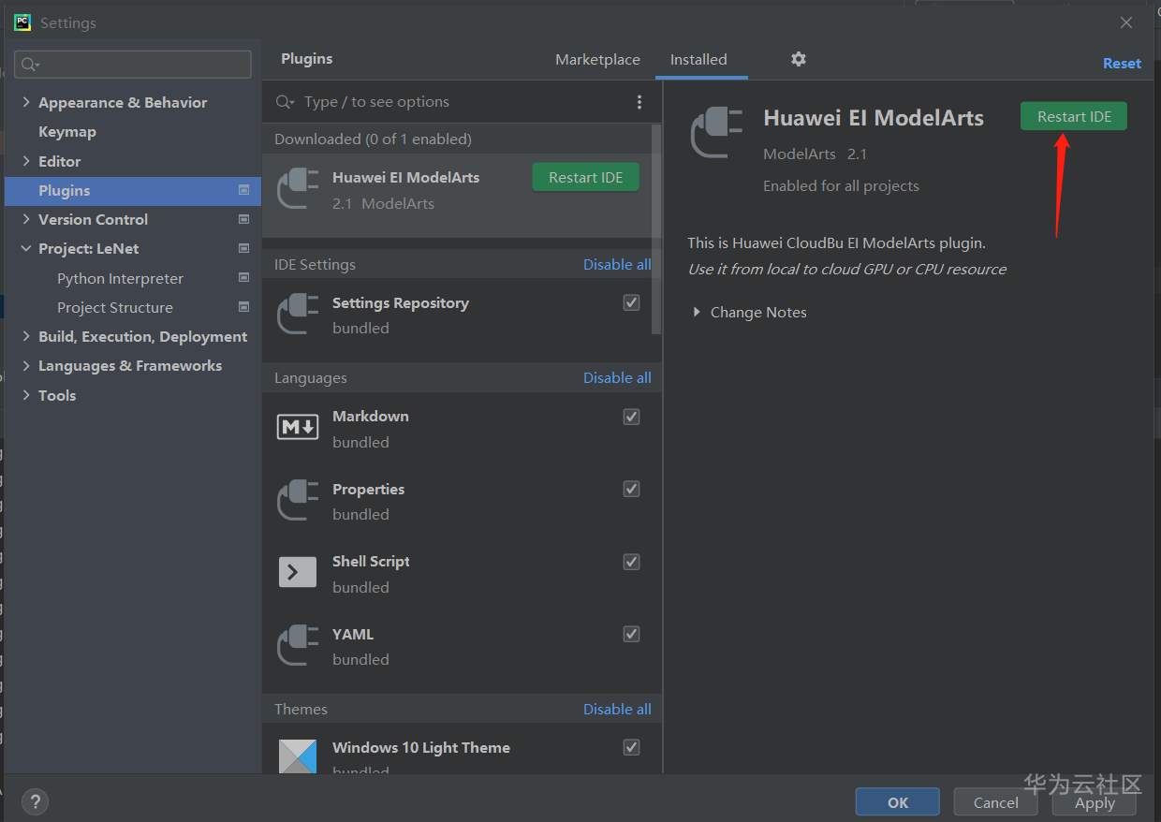The width and height of the screenshot is (1161, 822).
Task: Click Restart IDE in plugin list row
Action: pos(586,177)
